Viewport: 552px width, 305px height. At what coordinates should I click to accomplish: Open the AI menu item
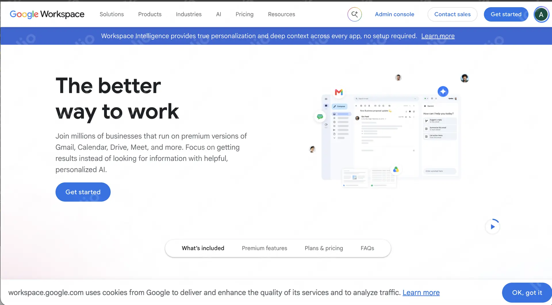tap(218, 14)
